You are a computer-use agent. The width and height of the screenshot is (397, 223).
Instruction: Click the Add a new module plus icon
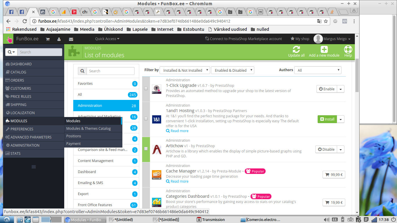tap(324, 49)
